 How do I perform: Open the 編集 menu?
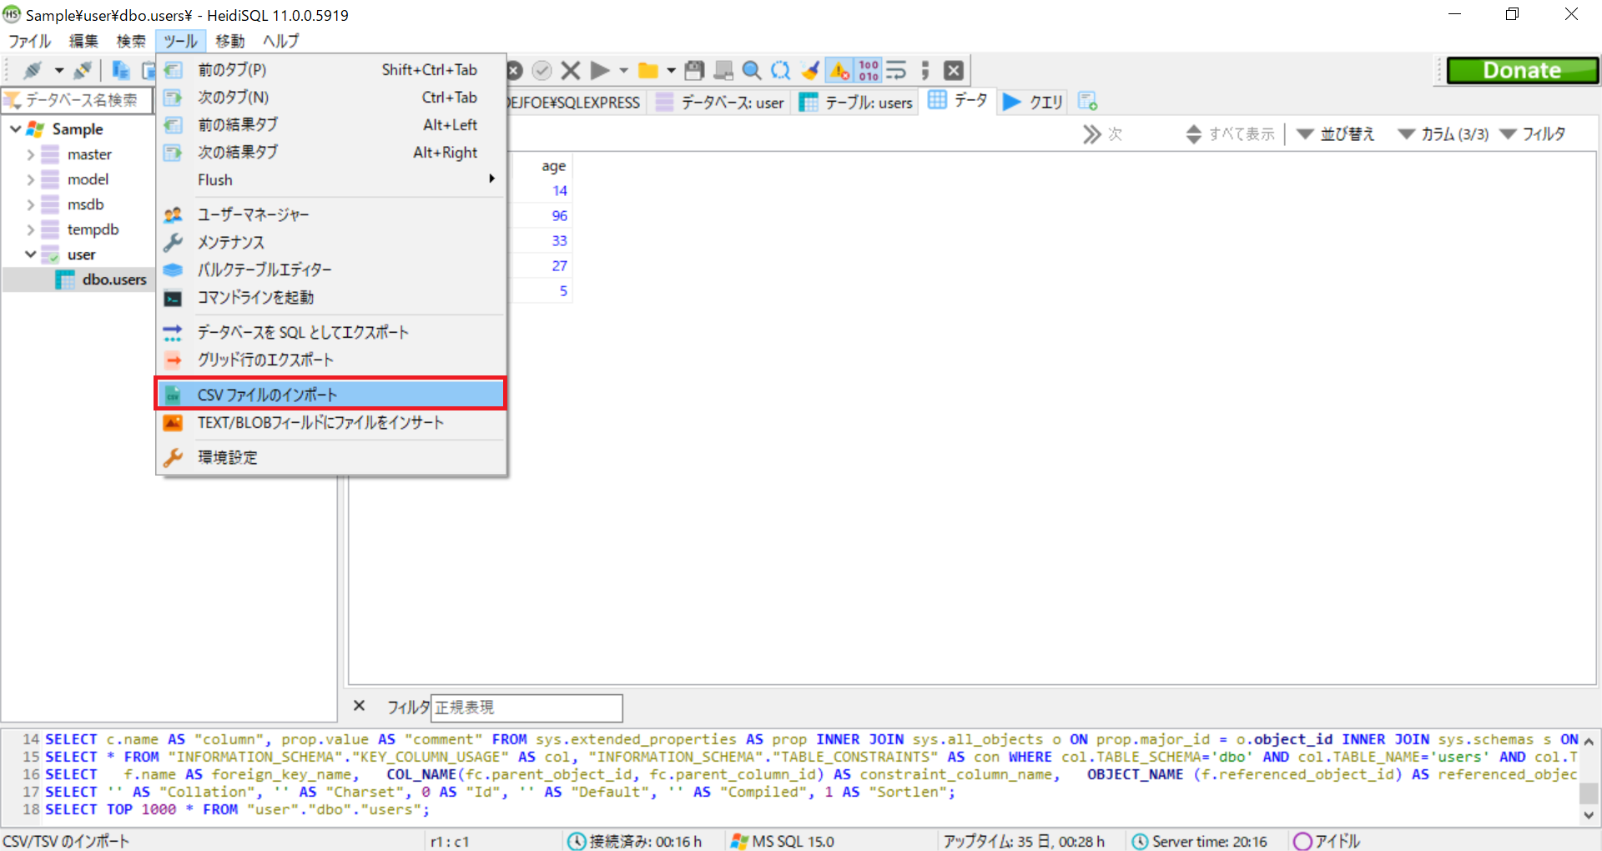tap(83, 41)
